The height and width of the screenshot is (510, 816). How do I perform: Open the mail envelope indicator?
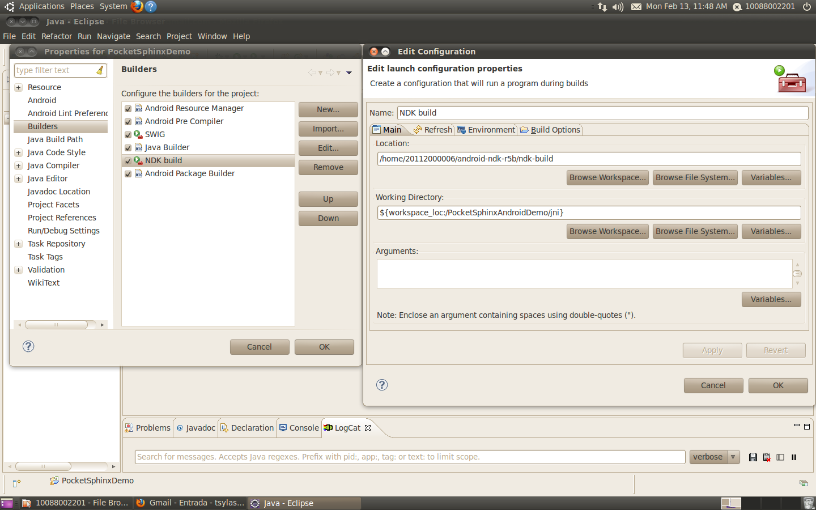(x=636, y=7)
